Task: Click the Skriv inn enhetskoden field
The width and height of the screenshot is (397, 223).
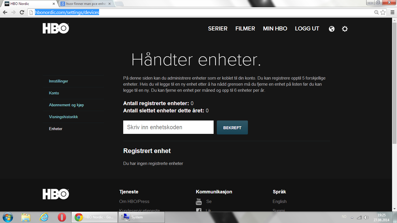Action: pos(168,127)
